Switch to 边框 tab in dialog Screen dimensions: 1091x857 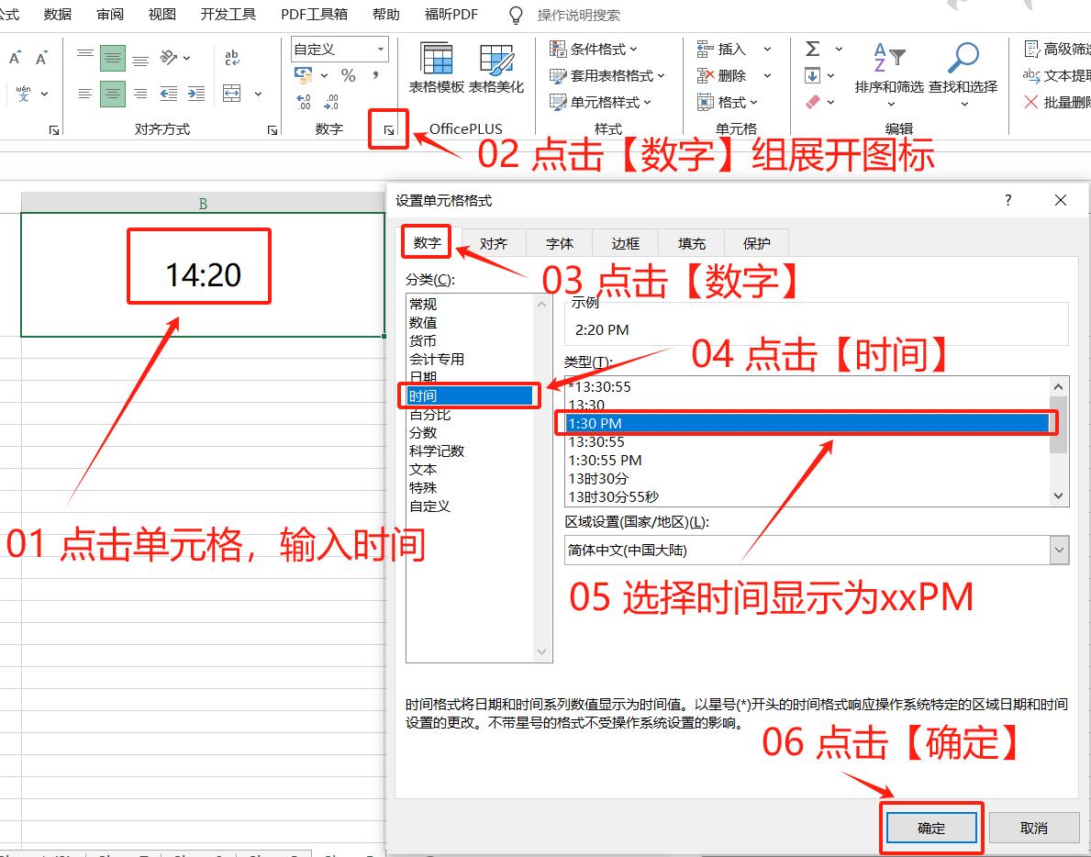point(626,243)
